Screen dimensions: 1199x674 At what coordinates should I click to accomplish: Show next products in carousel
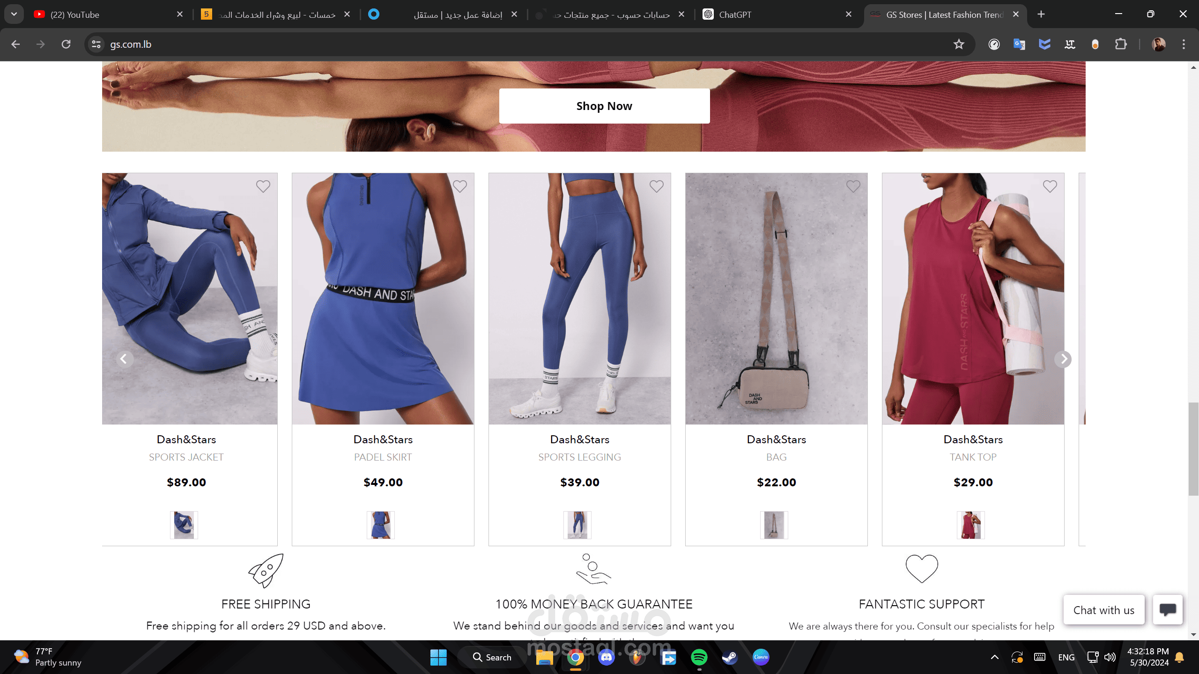click(x=1063, y=359)
